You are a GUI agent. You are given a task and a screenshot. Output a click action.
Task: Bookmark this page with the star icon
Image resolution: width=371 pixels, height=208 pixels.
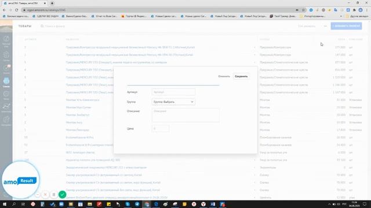(x=303, y=10)
